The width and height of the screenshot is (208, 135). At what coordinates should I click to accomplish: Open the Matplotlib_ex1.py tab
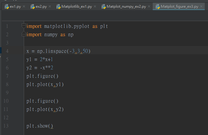point(77,7)
